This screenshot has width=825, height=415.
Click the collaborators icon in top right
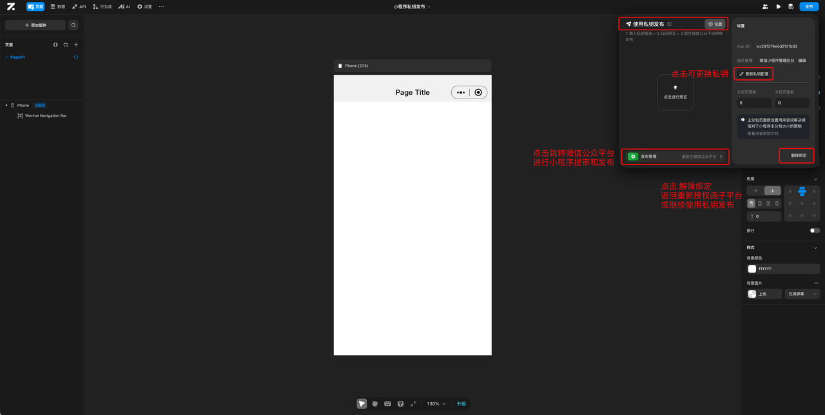pyautogui.click(x=765, y=6)
